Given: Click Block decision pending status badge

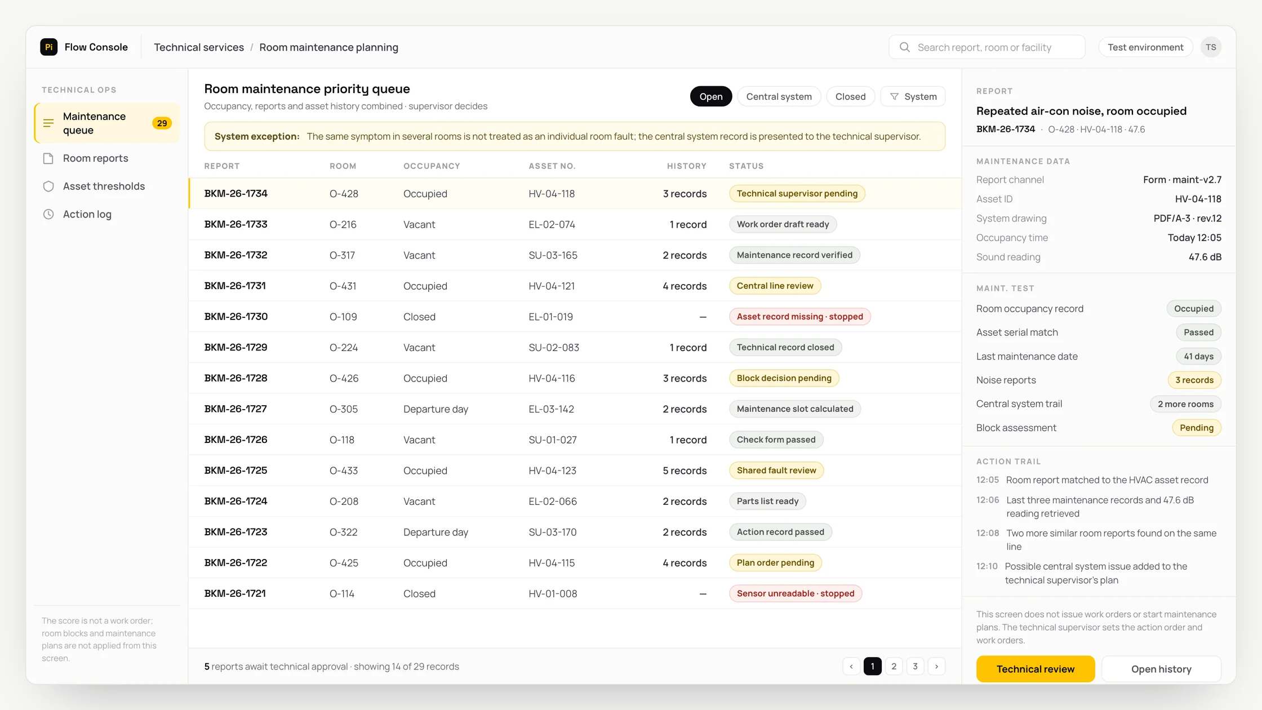Looking at the screenshot, I should pos(784,378).
